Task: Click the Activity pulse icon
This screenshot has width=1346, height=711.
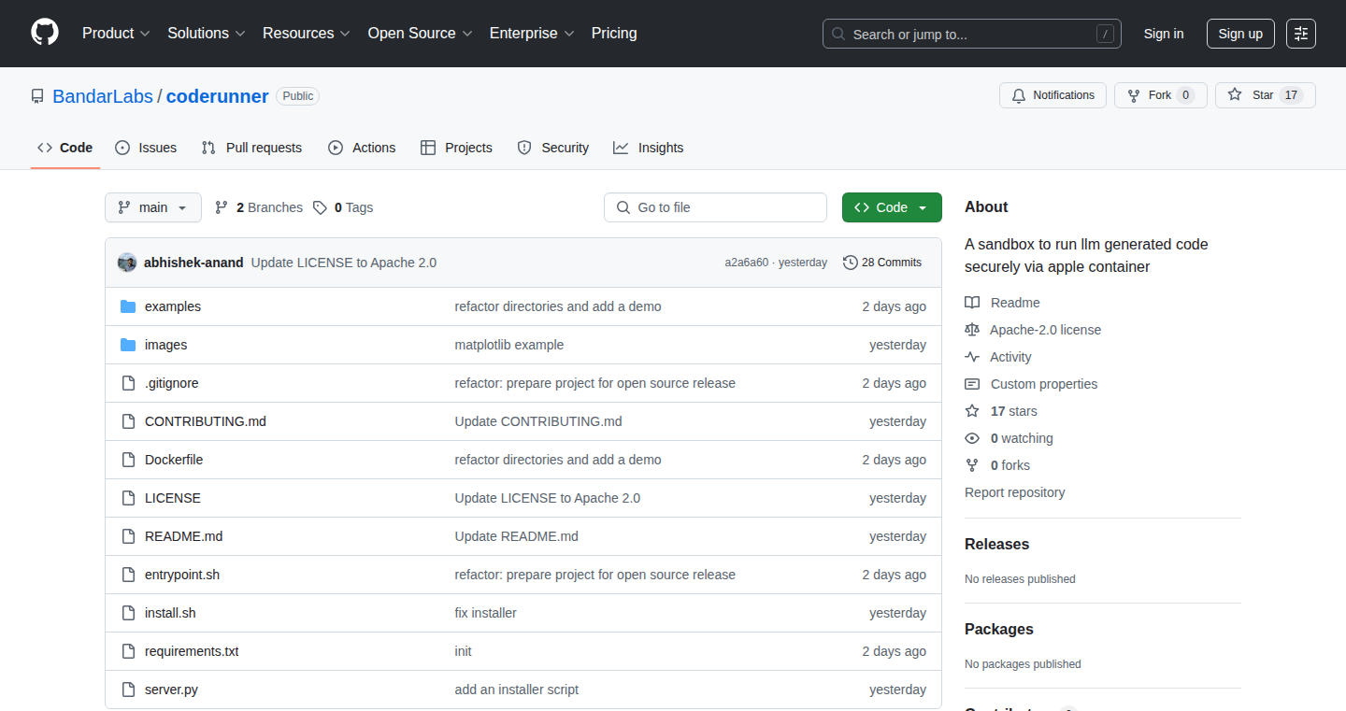Action: pyautogui.click(x=972, y=357)
